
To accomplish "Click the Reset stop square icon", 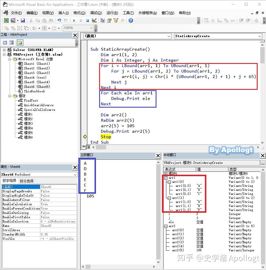I will [87, 21].
